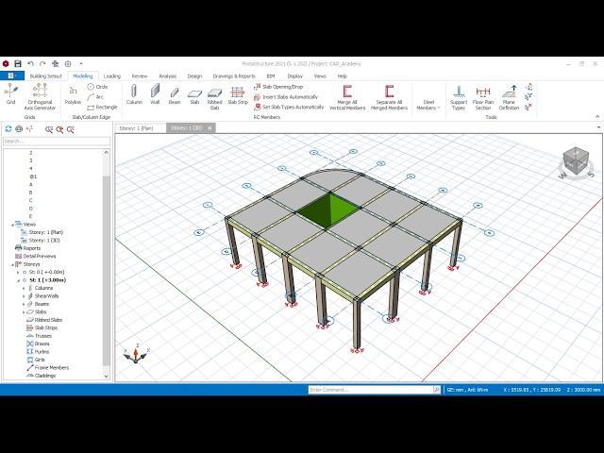Click Separate All Merged Members

389,98
